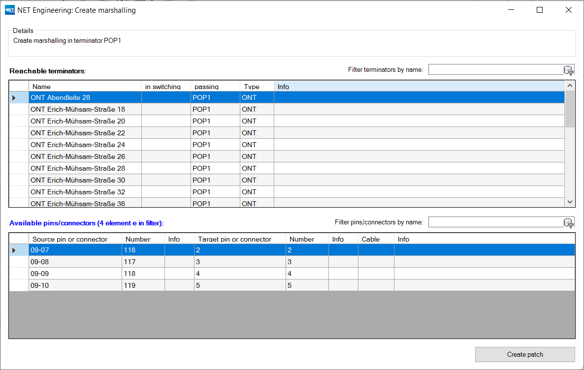
Task: Click the terminators list scrollbar thumb
Action: coord(570,109)
